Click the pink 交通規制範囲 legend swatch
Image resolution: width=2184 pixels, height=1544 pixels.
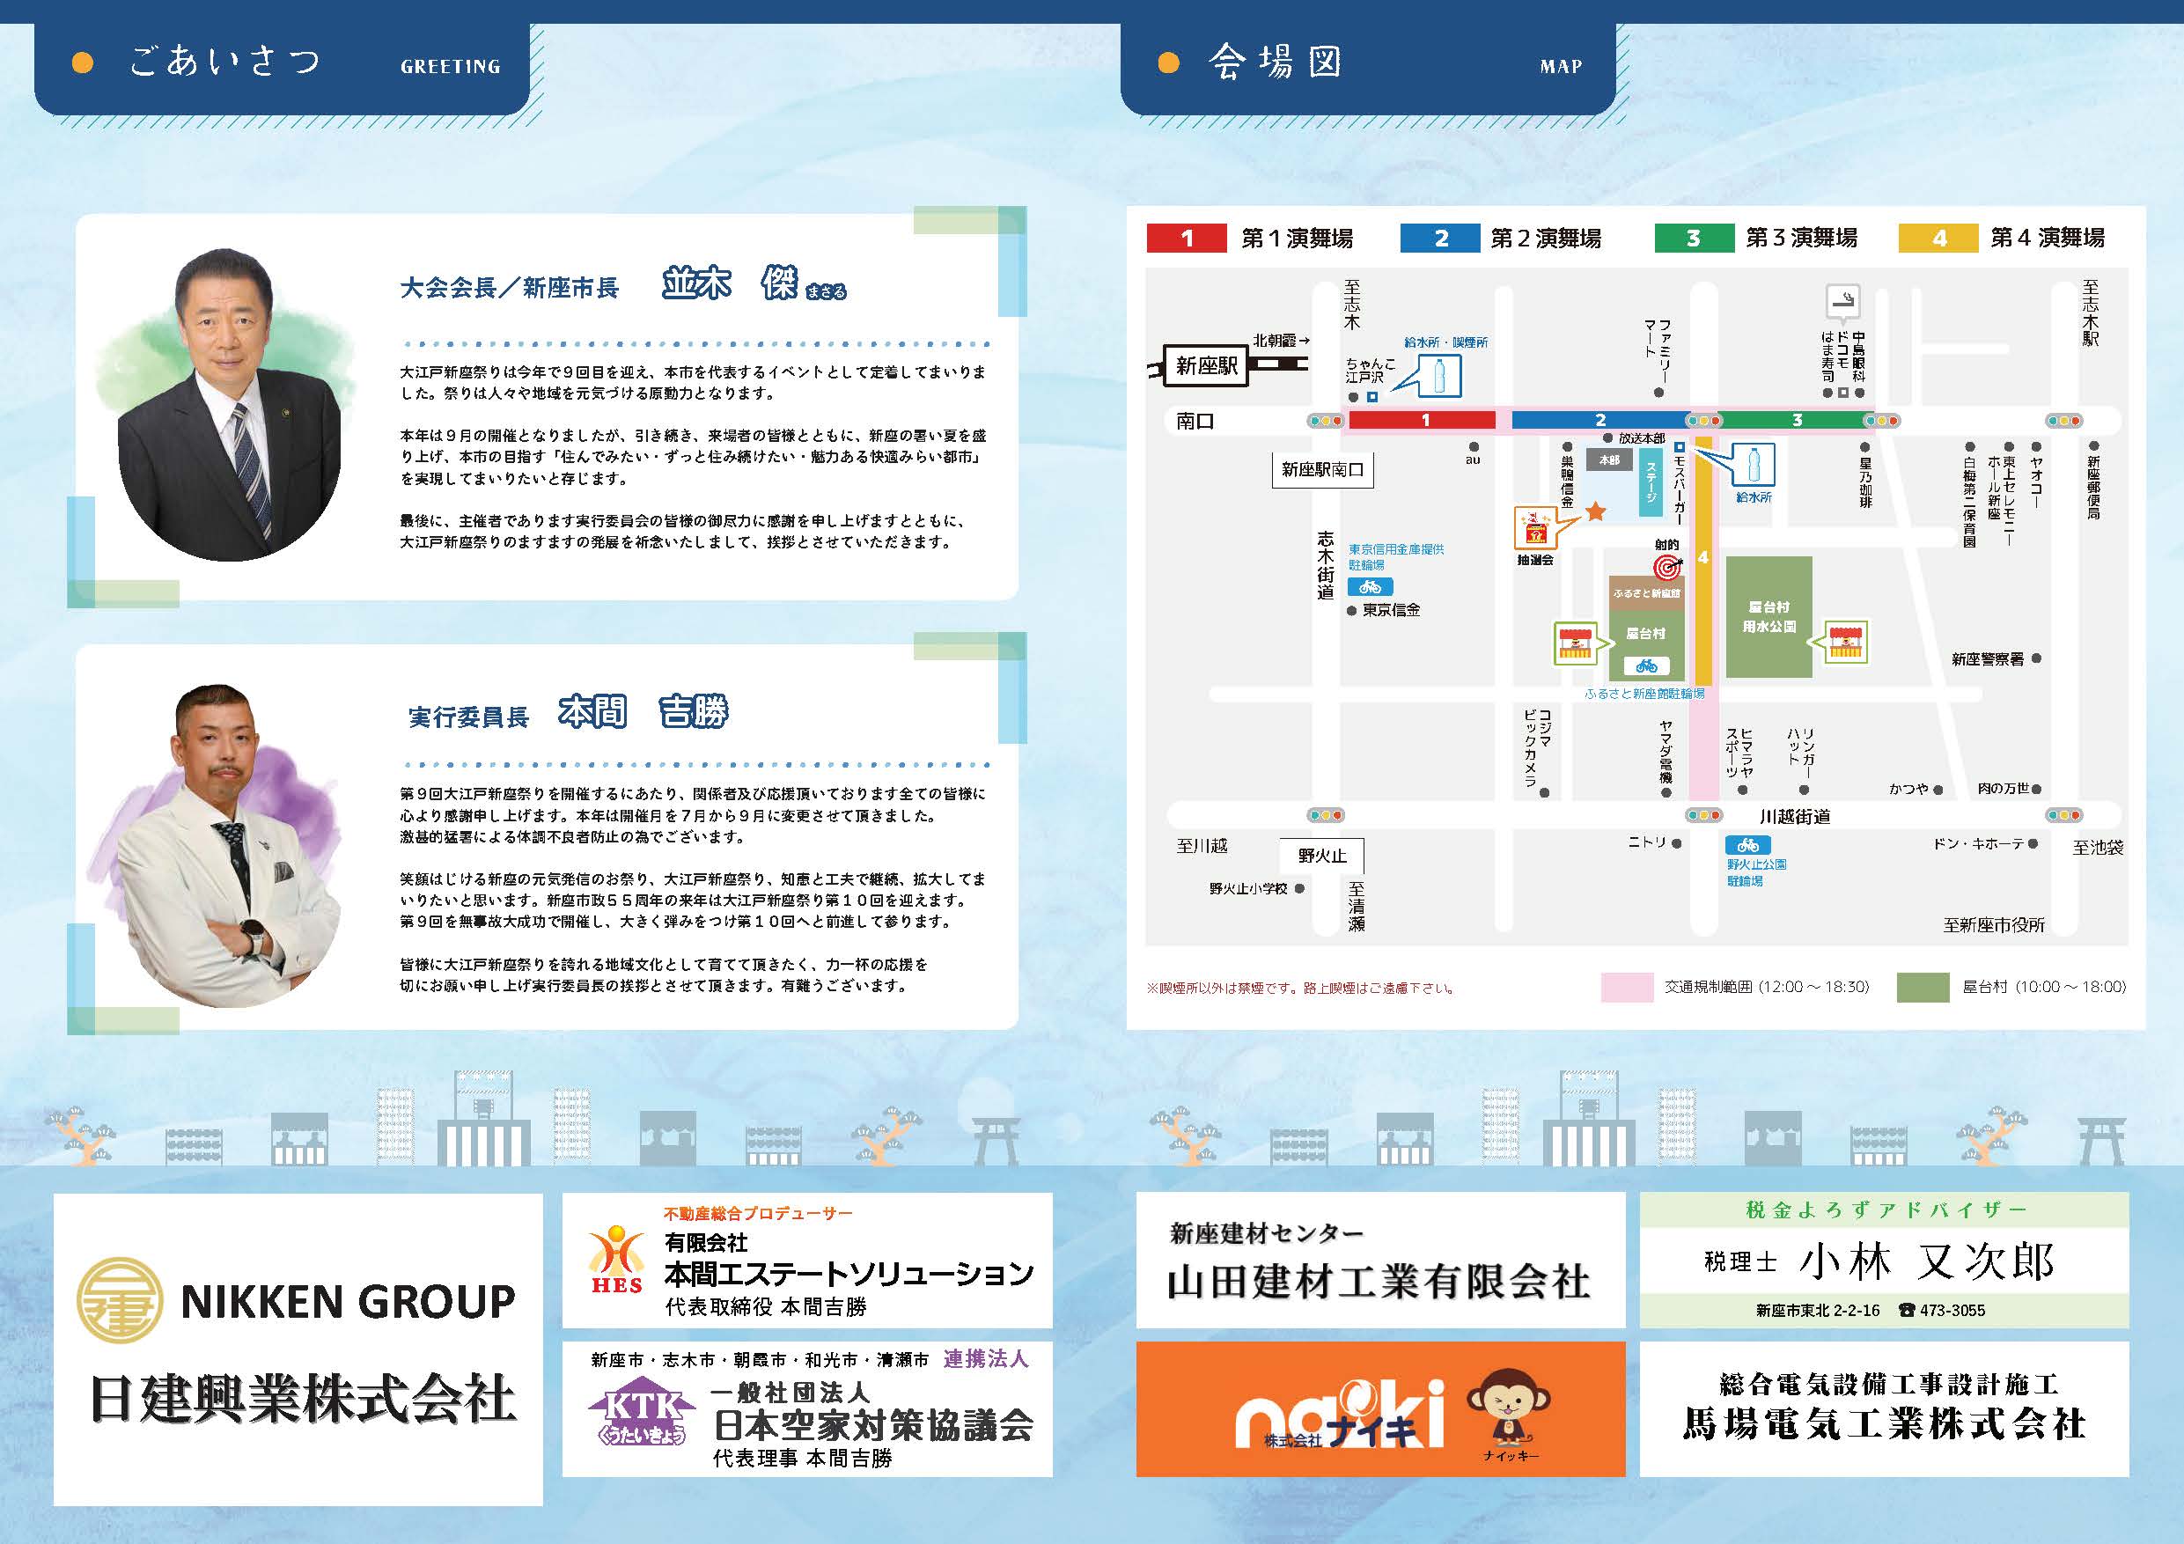[1627, 988]
